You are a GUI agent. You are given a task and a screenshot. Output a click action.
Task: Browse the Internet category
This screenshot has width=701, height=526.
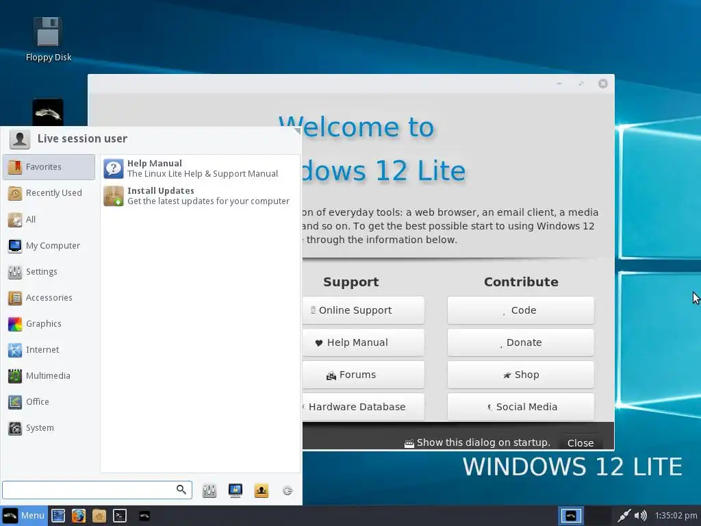[x=49, y=349]
